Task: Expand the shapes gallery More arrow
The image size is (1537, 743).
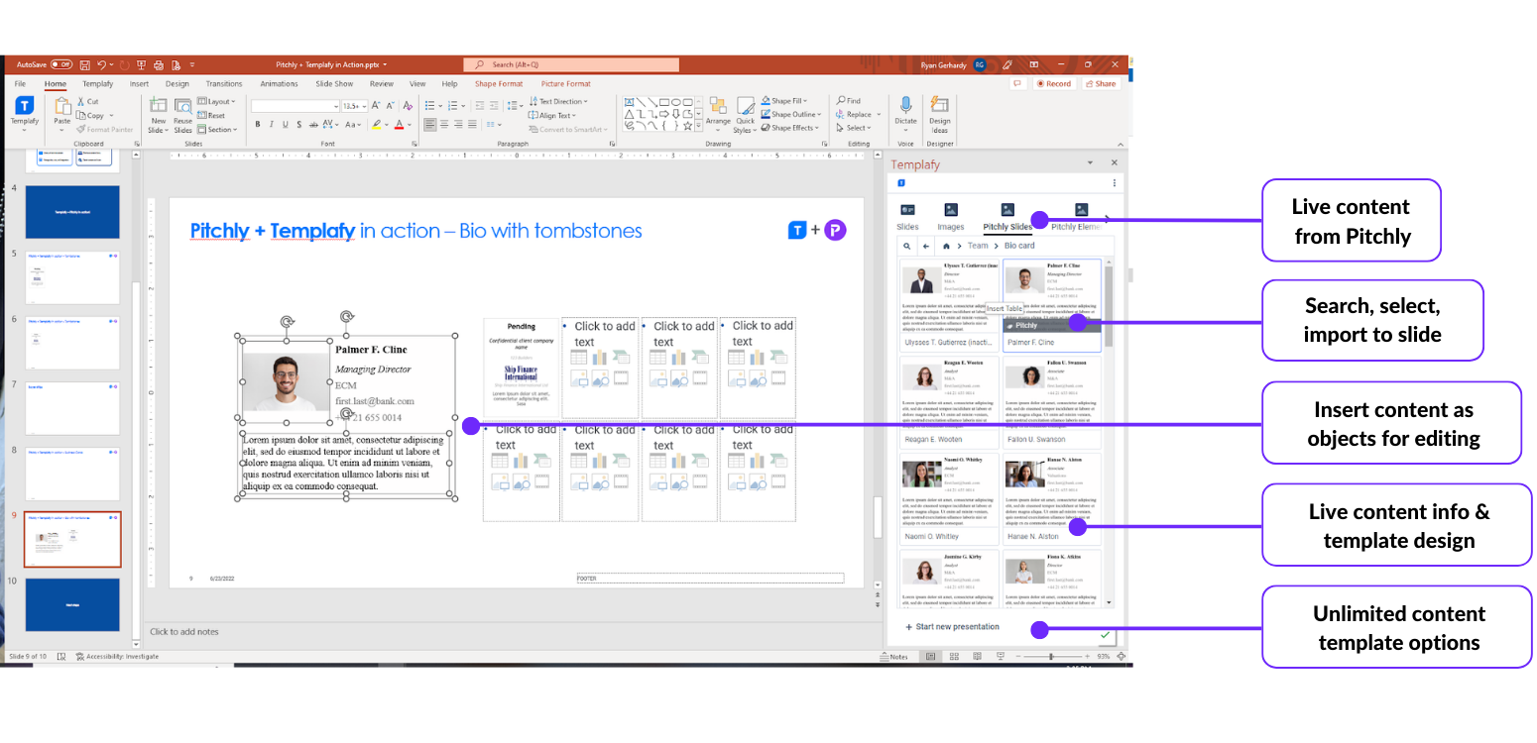Action: coord(698,127)
